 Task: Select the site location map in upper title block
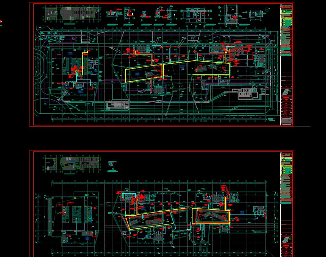[x=287, y=92]
